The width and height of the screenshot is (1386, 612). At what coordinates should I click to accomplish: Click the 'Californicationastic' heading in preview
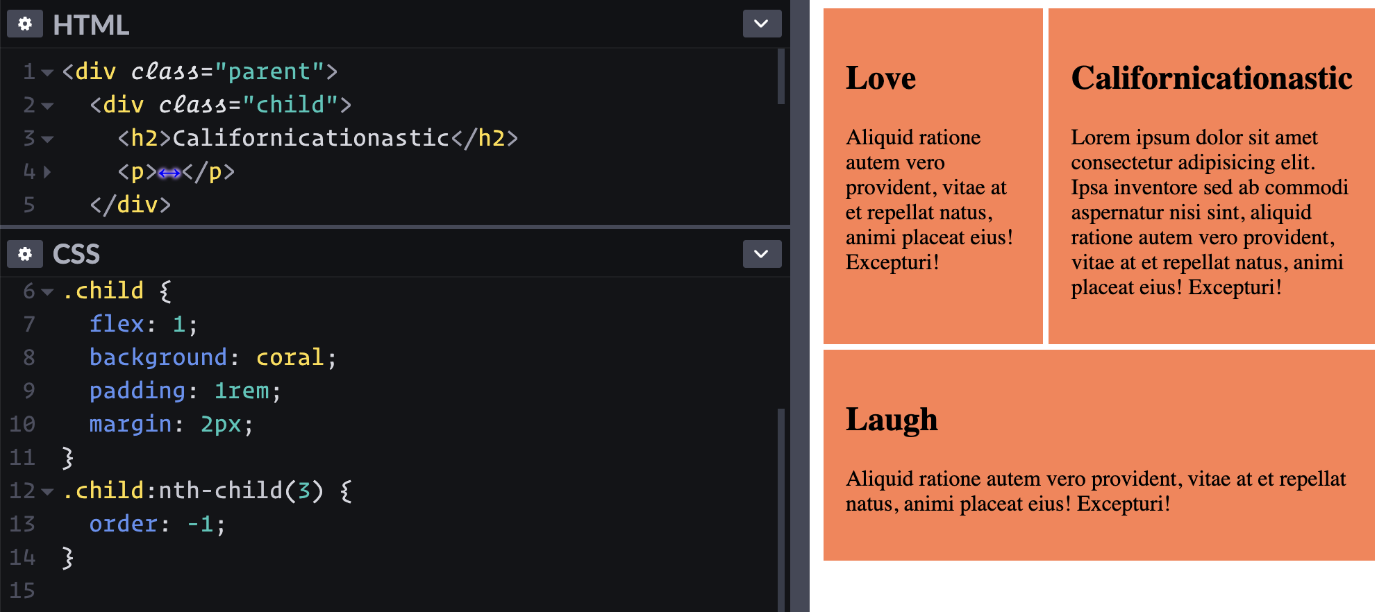tap(1212, 78)
